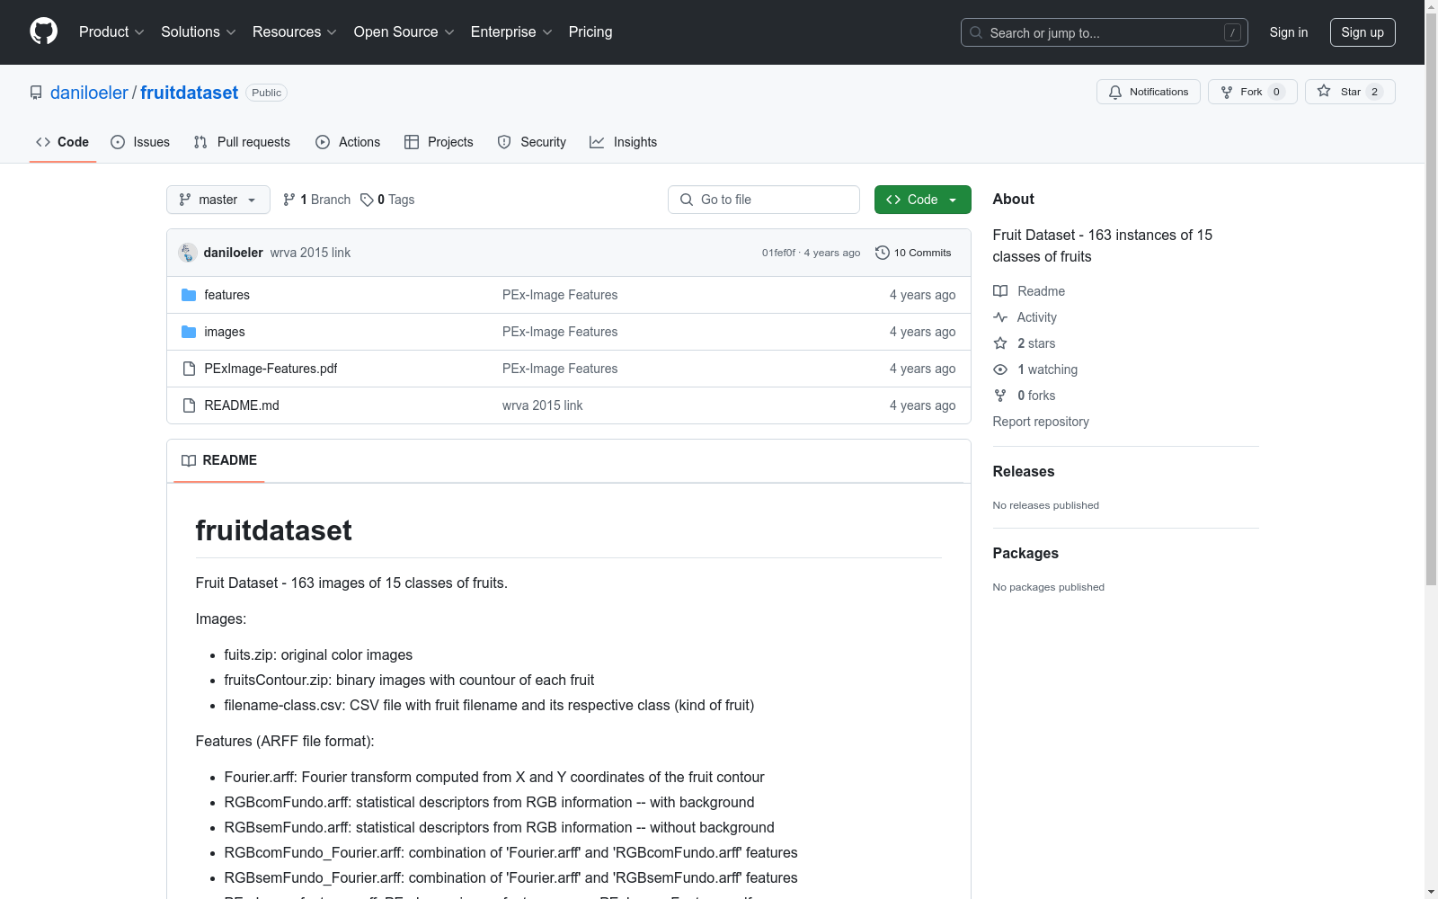Open the Packages section heading
1438x899 pixels.
coord(1025,553)
